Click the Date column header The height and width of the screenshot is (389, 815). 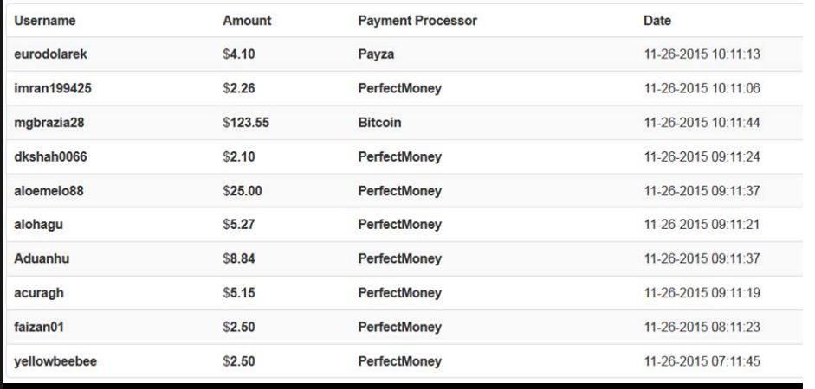point(657,21)
